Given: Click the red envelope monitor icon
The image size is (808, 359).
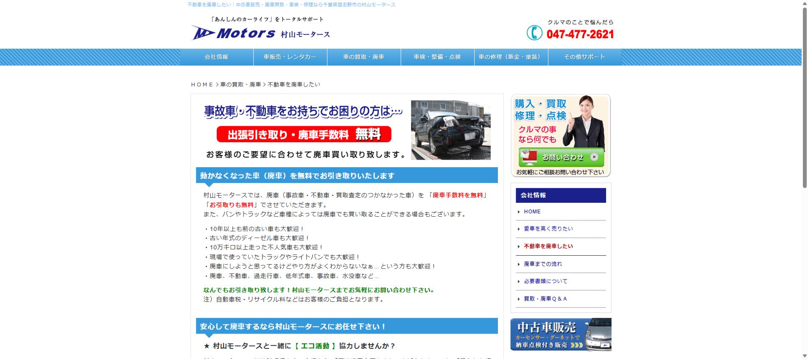Looking at the screenshot, I should [x=528, y=157].
